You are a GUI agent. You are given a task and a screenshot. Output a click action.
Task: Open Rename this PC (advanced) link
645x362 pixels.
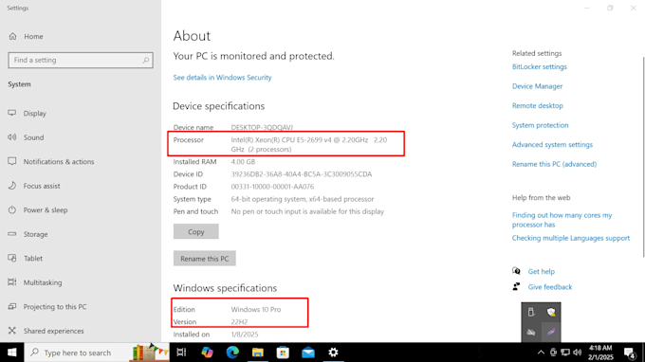[554, 164]
